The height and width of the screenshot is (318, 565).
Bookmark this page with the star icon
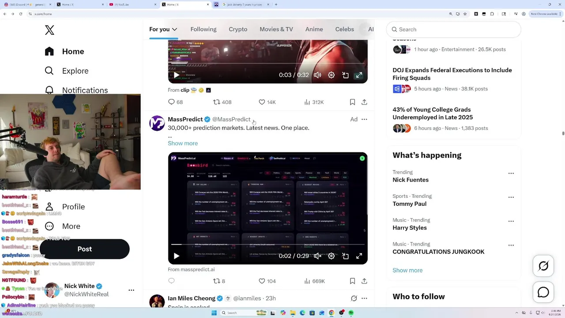click(x=465, y=14)
